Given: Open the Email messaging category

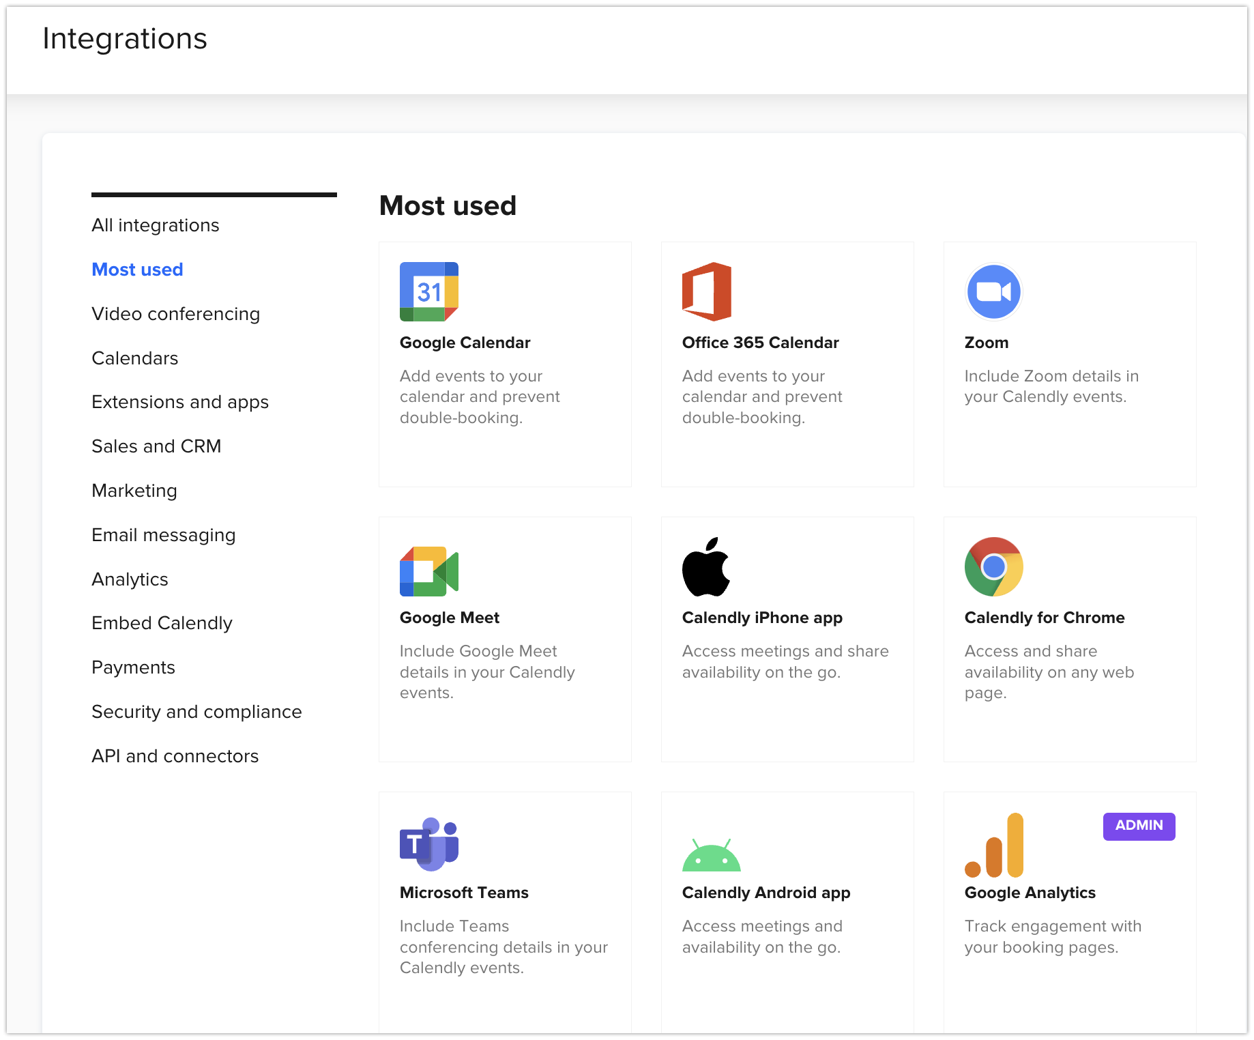Looking at the screenshot, I should coord(164,535).
